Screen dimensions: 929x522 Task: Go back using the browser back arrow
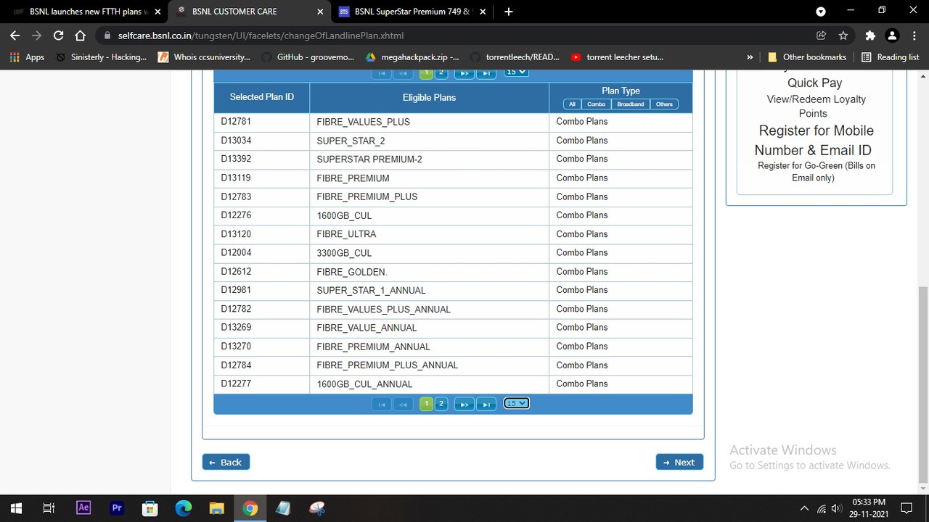pos(15,36)
